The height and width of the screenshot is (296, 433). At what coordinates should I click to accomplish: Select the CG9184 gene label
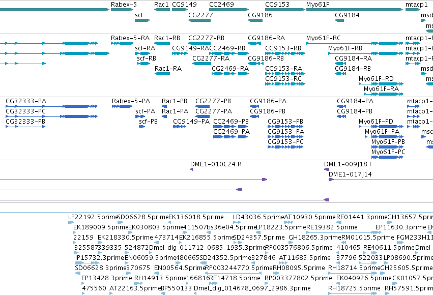(x=347, y=15)
